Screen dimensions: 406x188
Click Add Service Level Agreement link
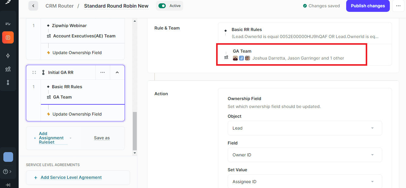pos(71,177)
